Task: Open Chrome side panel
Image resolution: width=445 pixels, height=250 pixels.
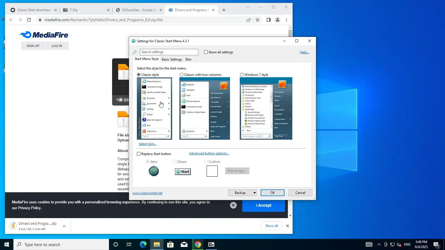Action: point(268,20)
